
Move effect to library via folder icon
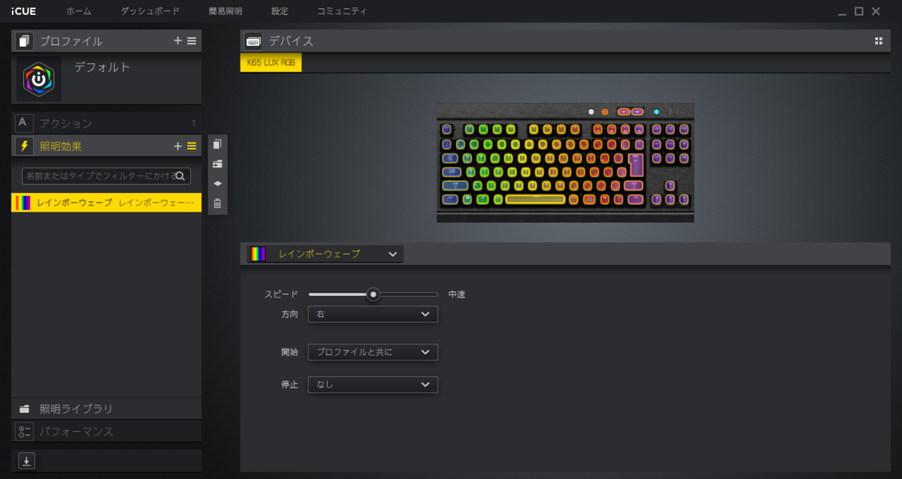pos(217,164)
